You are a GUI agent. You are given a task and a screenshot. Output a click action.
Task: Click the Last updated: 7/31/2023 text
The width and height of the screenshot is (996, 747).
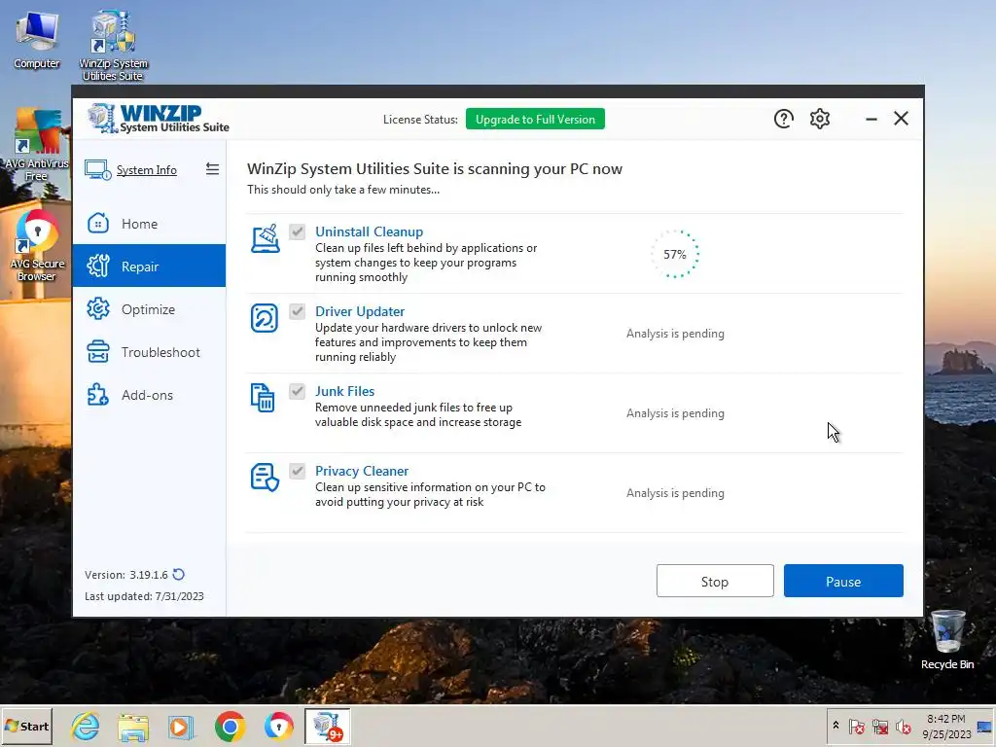(144, 596)
